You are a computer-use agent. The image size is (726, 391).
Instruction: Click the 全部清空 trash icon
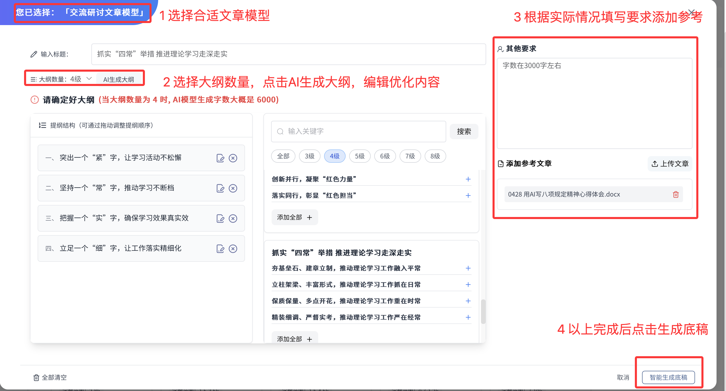(36, 377)
